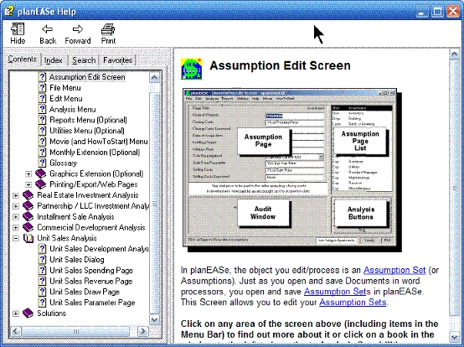Click the Unit Sales Draw Page topic icon
This screenshot has width=464, height=347.
(43, 292)
